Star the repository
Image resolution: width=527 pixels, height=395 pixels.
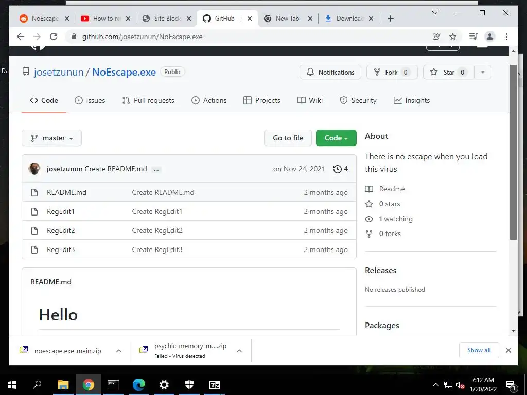click(448, 72)
